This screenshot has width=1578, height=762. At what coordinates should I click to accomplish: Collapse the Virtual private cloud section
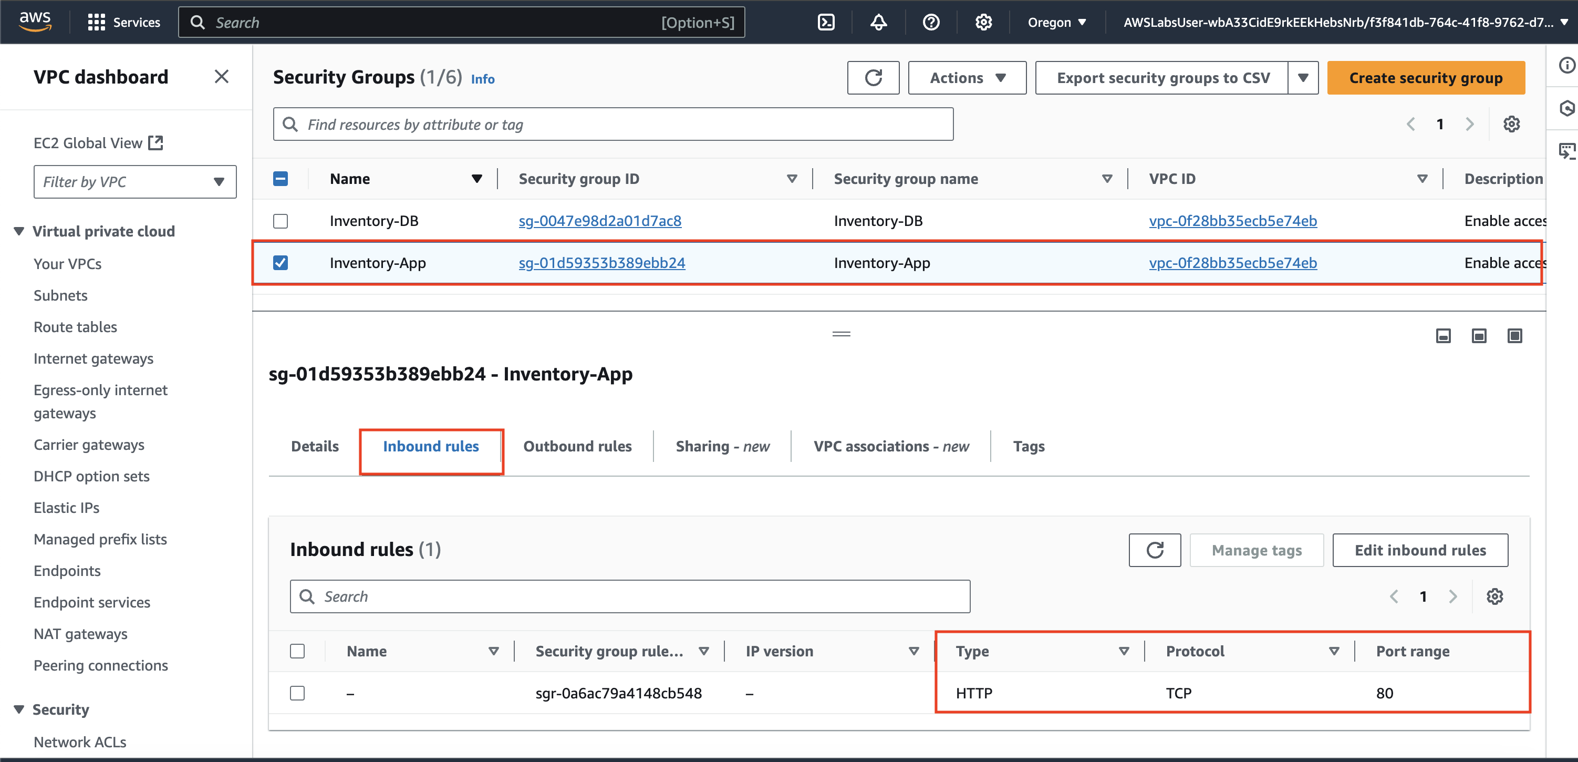pos(19,231)
